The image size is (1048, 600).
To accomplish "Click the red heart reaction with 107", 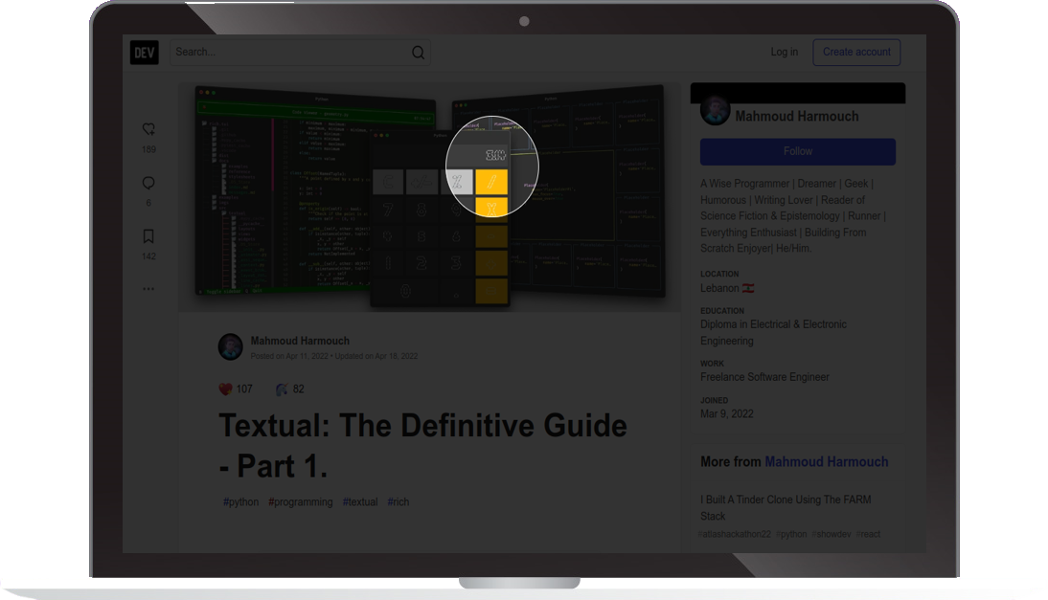I will tap(236, 389).
